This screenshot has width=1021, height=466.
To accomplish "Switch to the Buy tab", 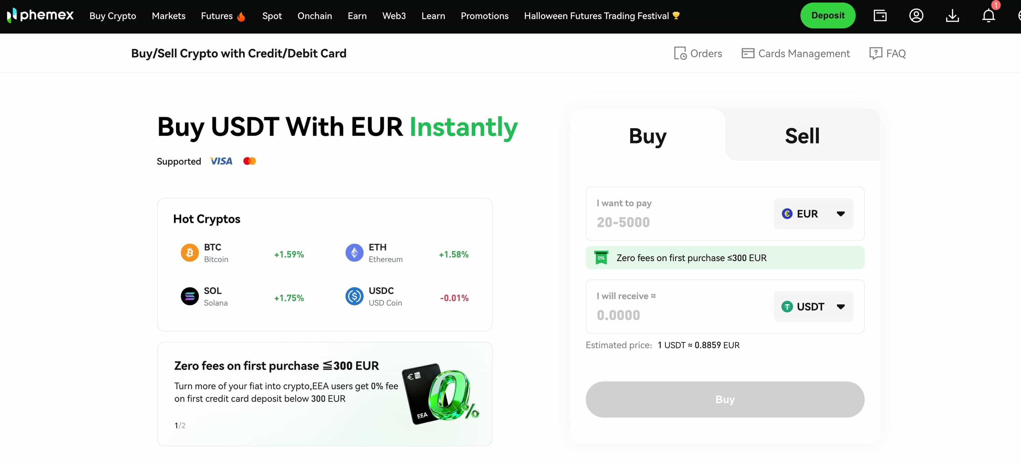I will pos(648,136).
